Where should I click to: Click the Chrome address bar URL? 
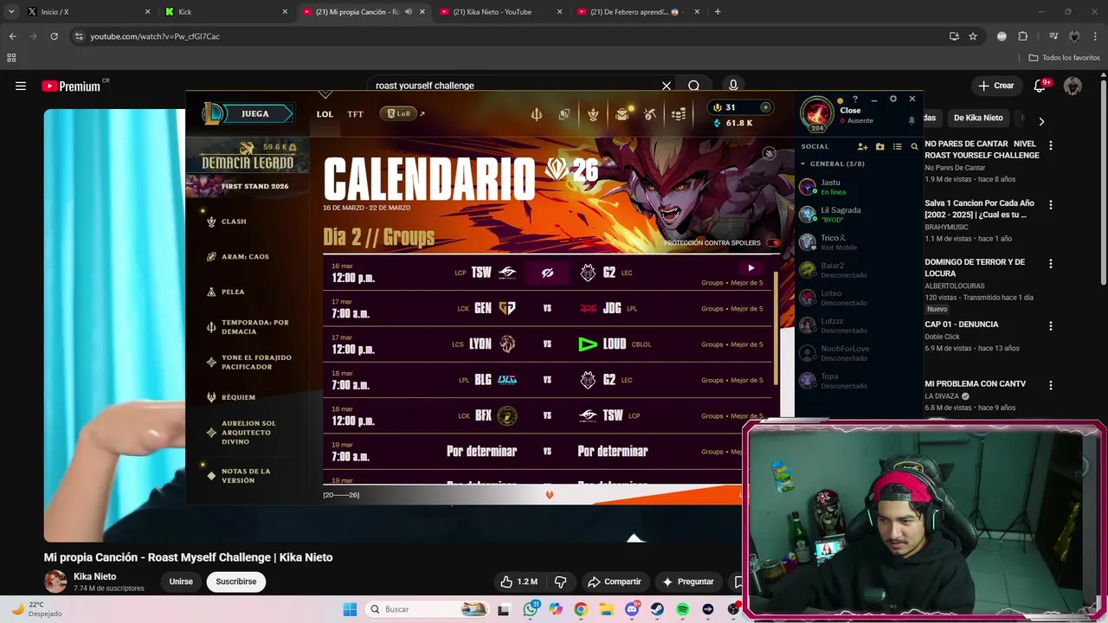click(x=155, y=36)
